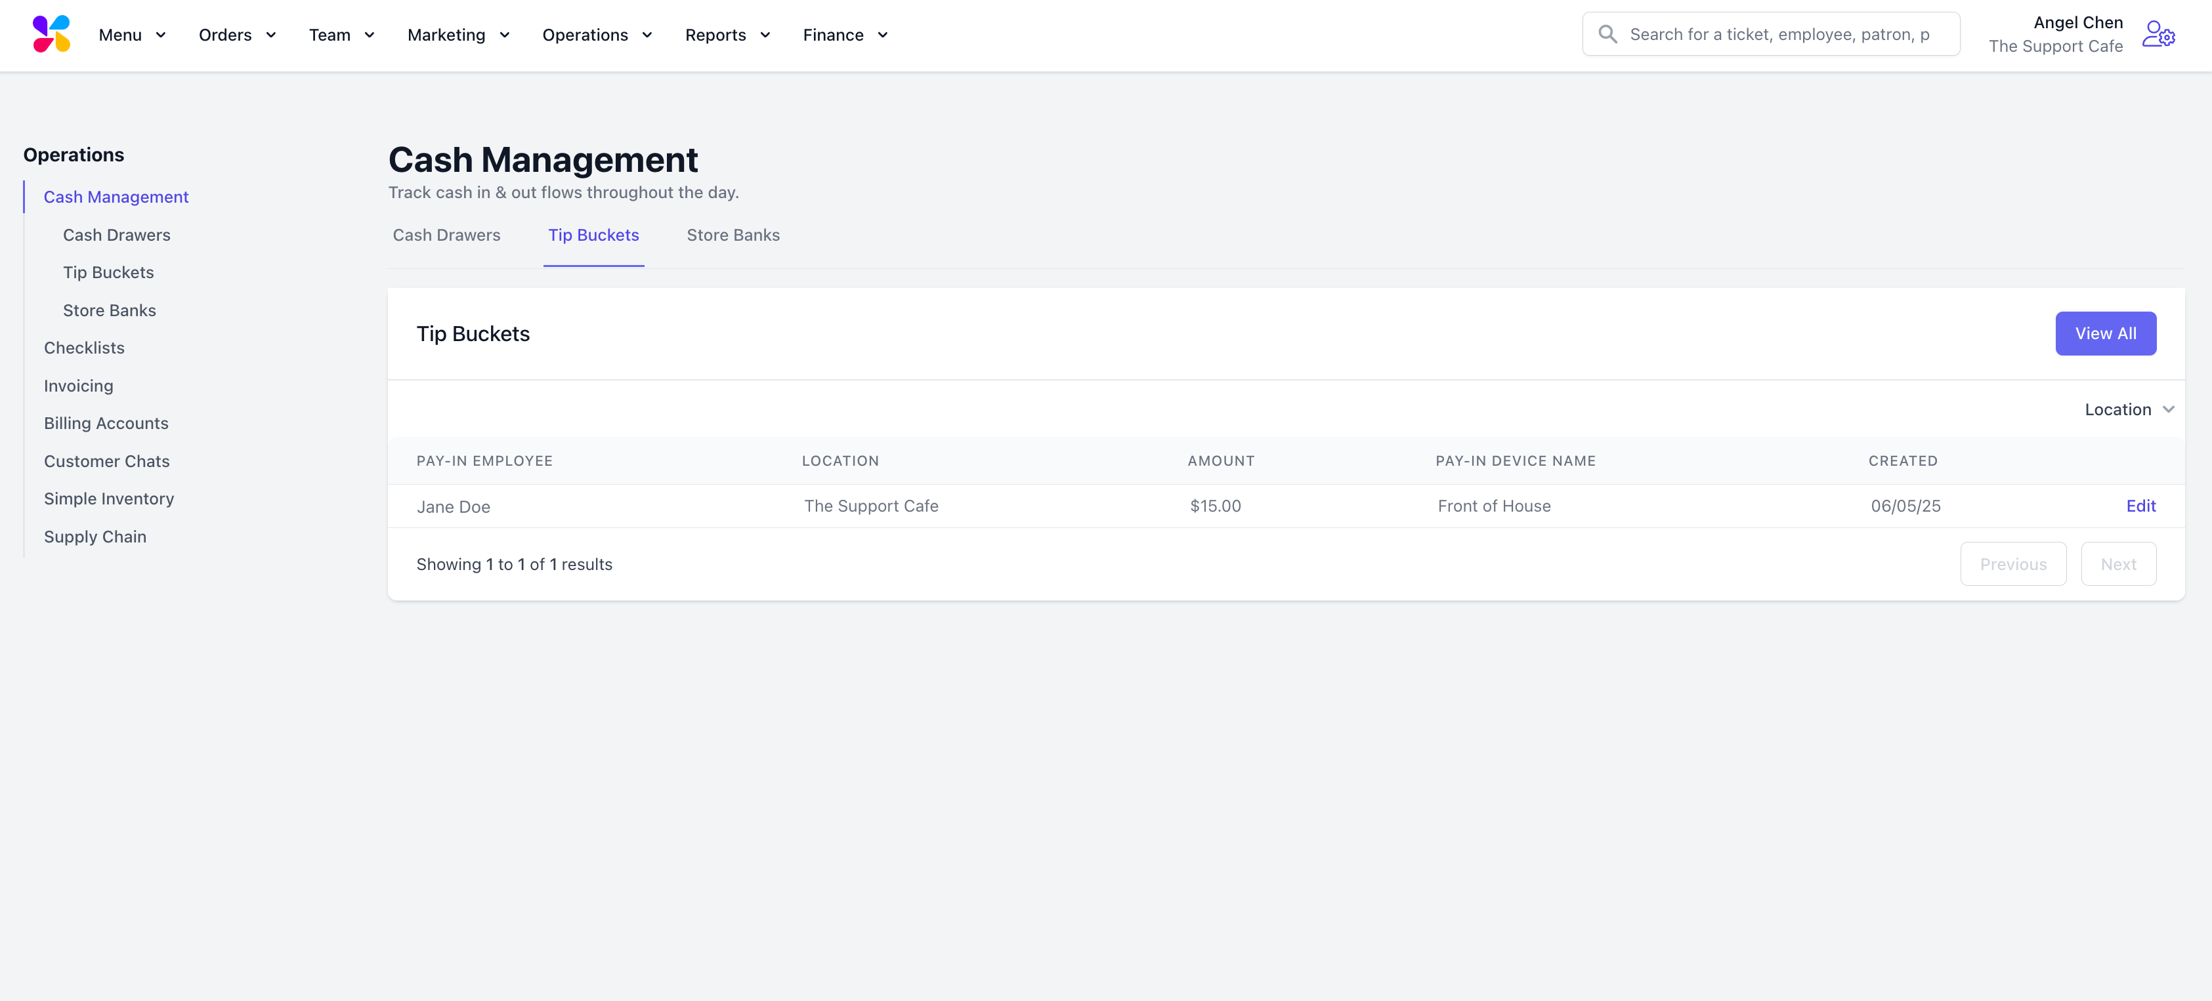Click the Previous pagination button
2212x1001 pixels.
2012,564
